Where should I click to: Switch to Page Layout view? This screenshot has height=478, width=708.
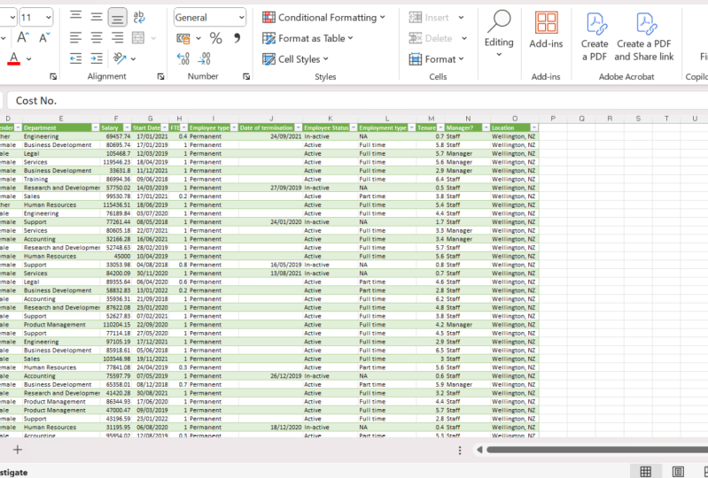point(678,472)
